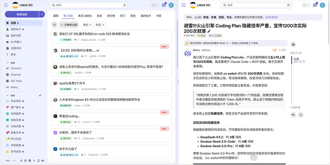Open the LINUX DO logo in right window

point(200,5)
